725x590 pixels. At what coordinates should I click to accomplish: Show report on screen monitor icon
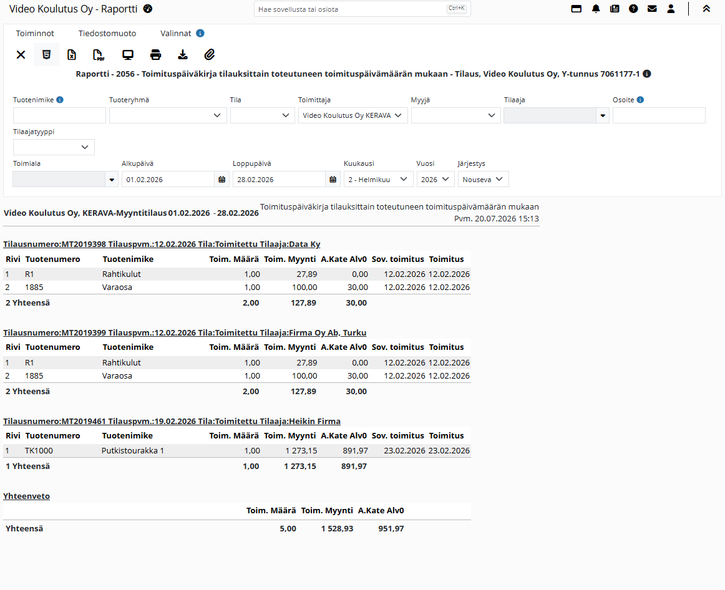tap(128, 55)
